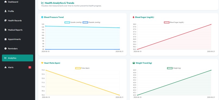Open Reminders from the sidebar
Screen dimensions: 219x100
pyautogui.click(x=17, y=49)
